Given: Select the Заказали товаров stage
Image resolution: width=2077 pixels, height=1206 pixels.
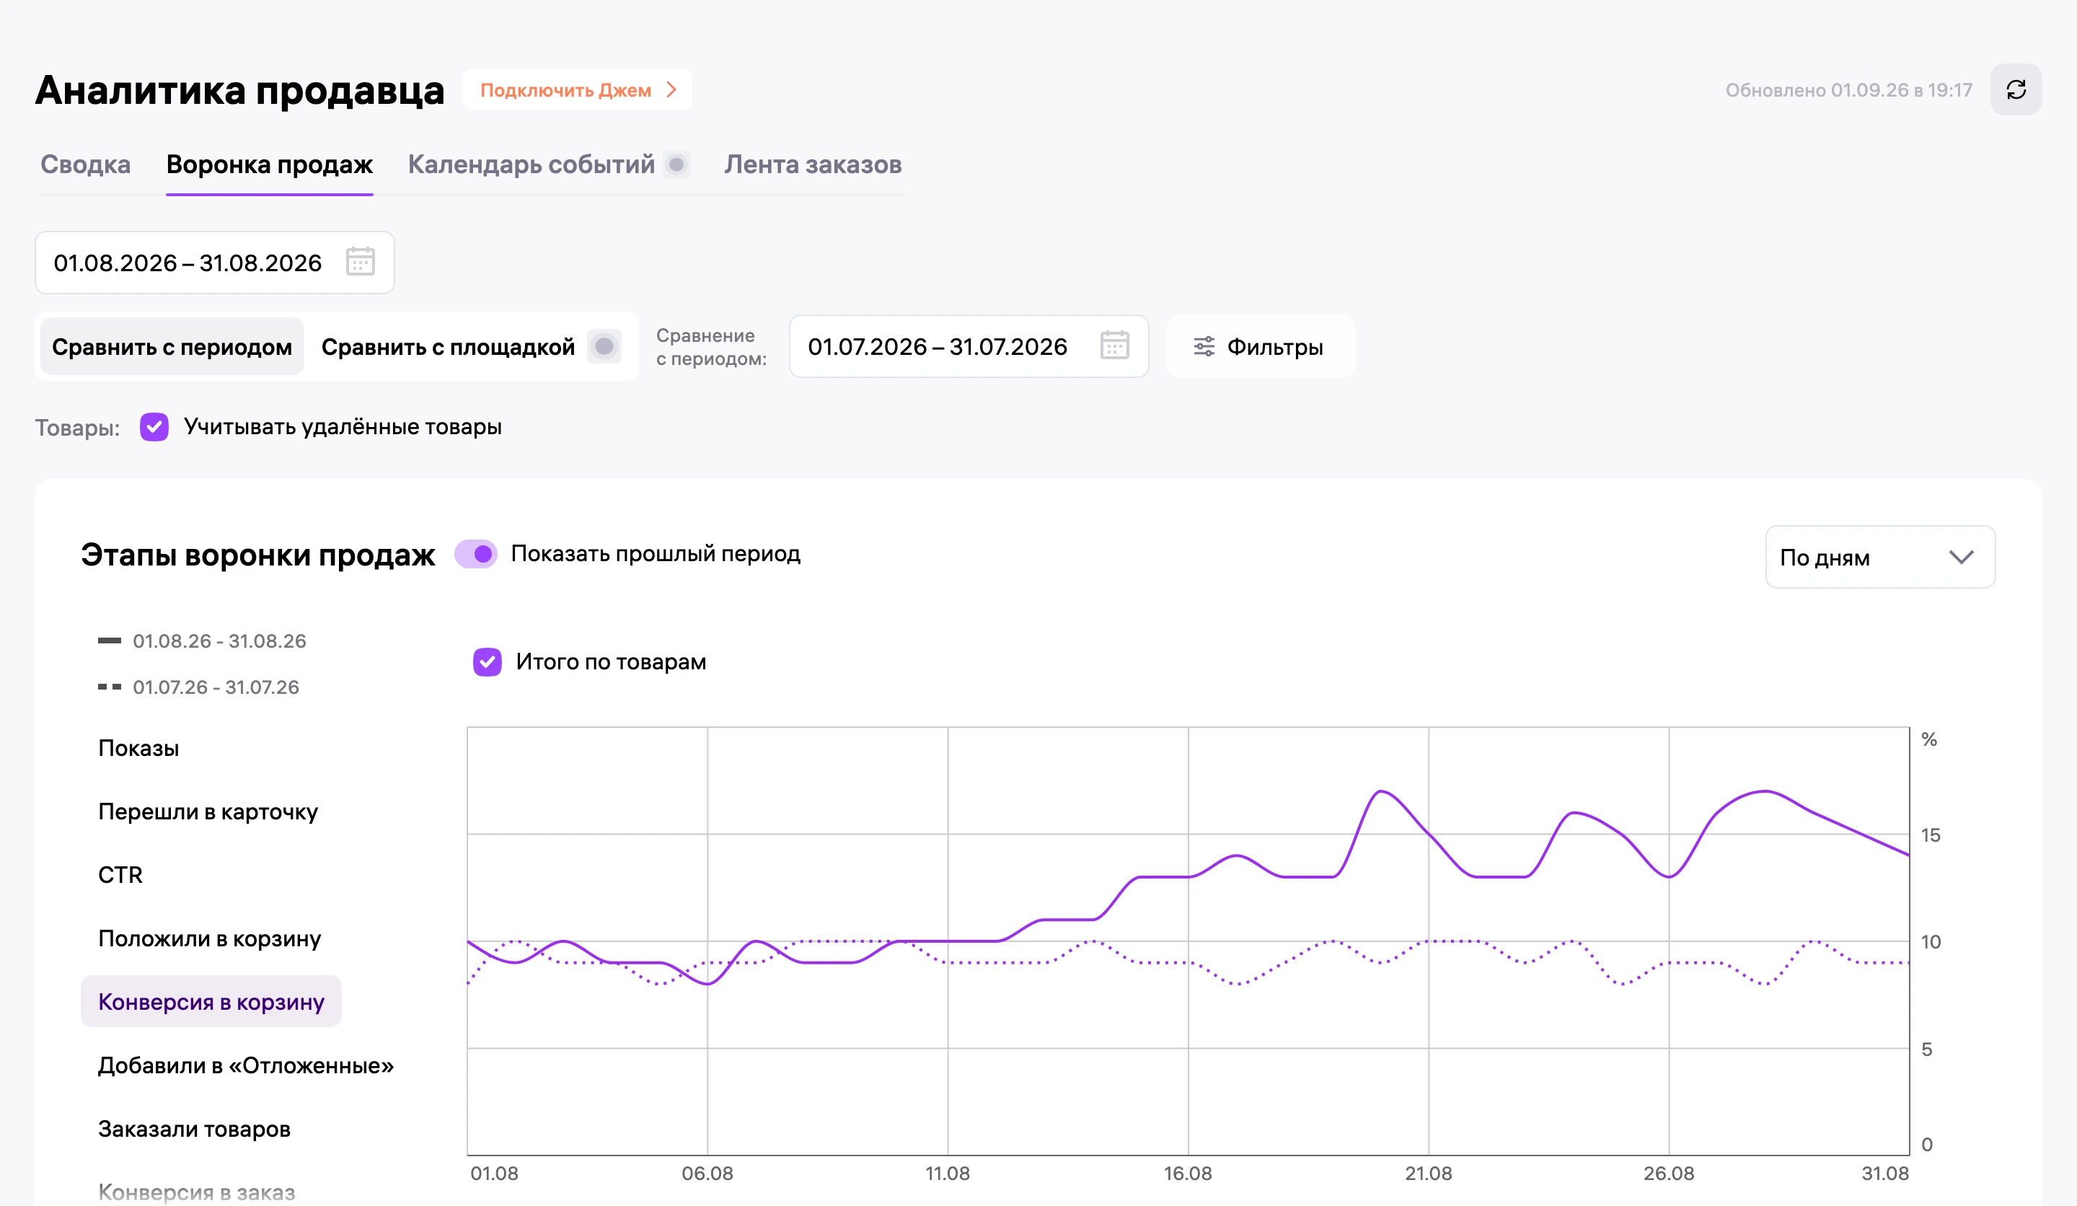Looking at the screenshot, I should tap(195, 1130).
